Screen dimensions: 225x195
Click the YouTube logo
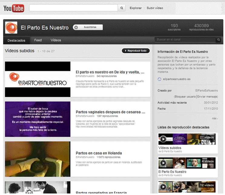(14, 8)
